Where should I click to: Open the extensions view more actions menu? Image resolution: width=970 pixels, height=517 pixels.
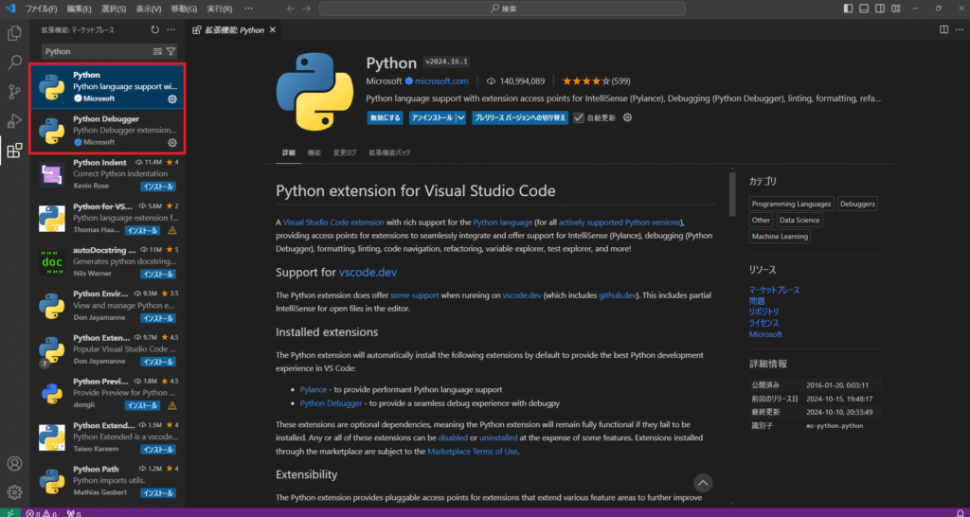click(x=171, y=30)
